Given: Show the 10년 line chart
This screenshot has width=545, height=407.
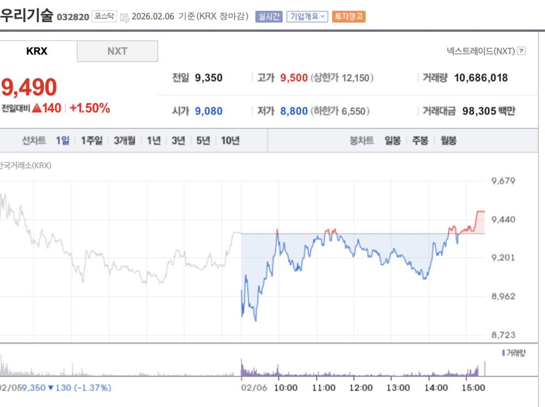Looking at the screenshot, I should (230, 140).
